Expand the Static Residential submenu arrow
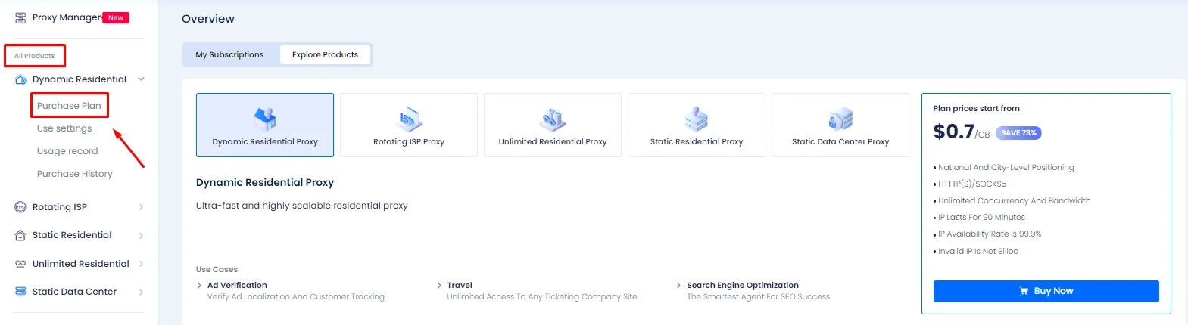 141,236
